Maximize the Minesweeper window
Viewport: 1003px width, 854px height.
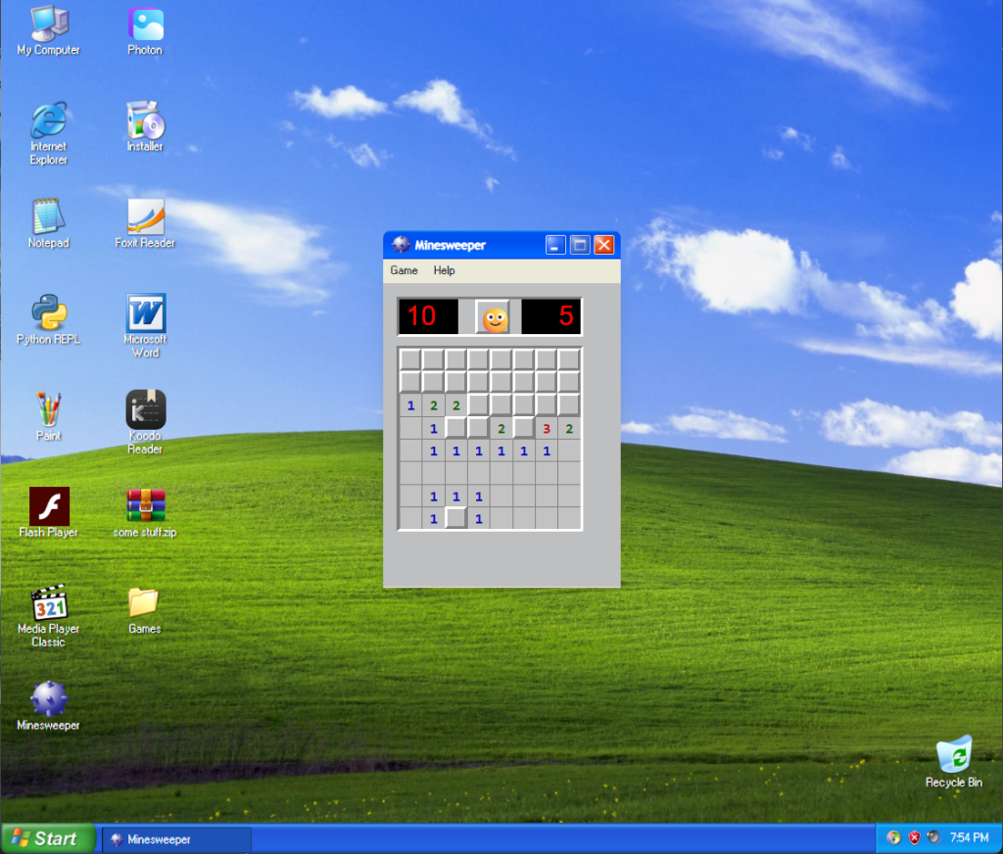coord(580,245)
